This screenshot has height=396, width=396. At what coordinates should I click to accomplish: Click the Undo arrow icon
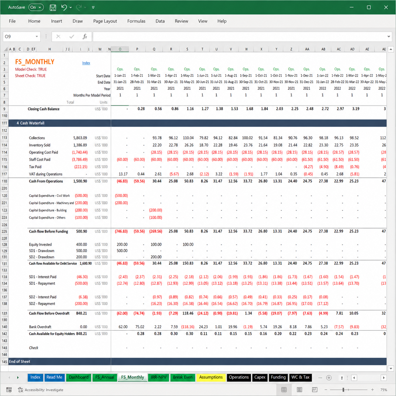coord(64,7)
